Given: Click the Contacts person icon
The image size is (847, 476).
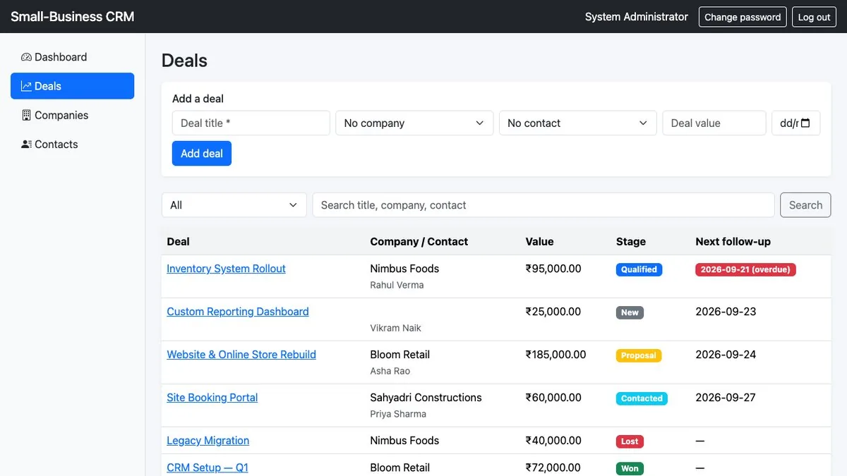Looking at the screenshot, I should 26,144.
